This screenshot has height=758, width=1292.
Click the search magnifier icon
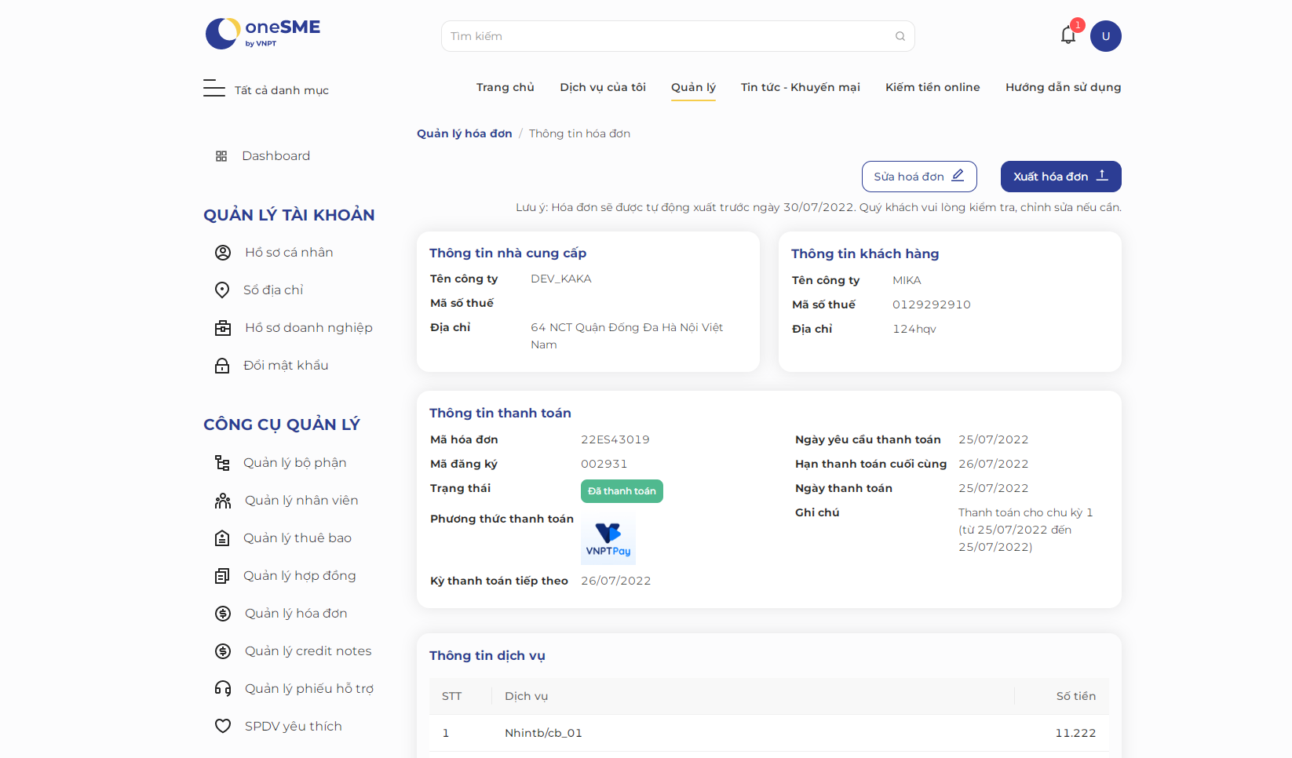point(900,36)
